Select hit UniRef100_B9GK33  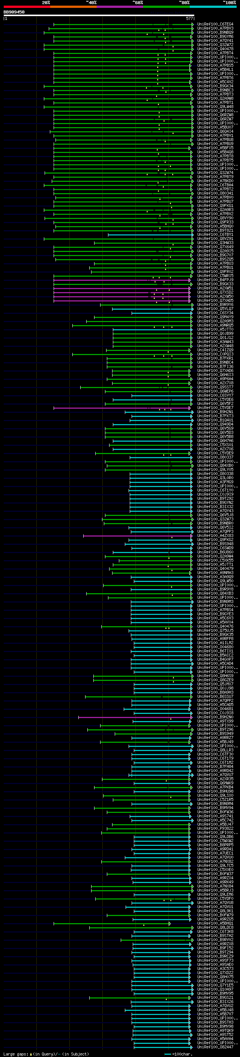point(215,284)
